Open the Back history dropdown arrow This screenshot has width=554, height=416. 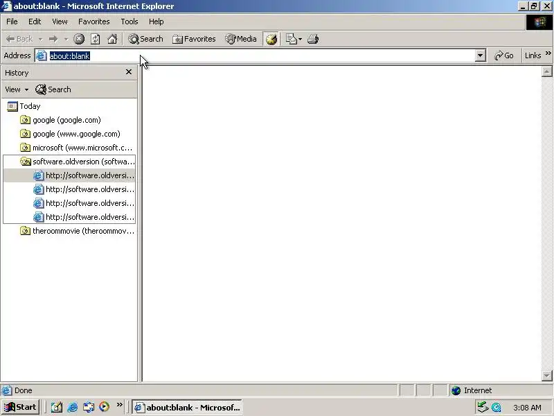(x=40, y=40)
